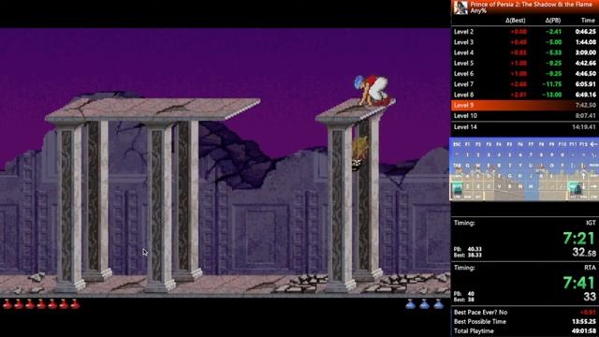Click the green RTA timer '7:41'
The width and height of the screenshot is (599, 337).
[579, 283]
